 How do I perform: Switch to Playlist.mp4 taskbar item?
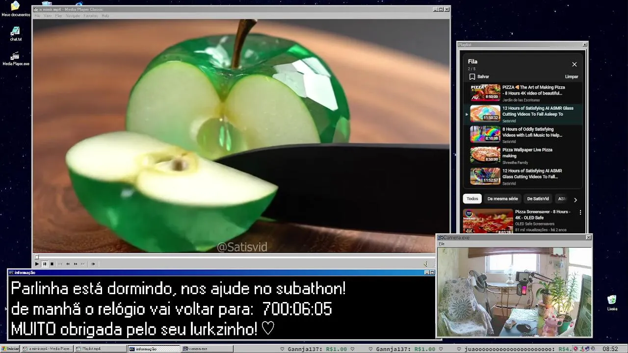click(100, 349)
